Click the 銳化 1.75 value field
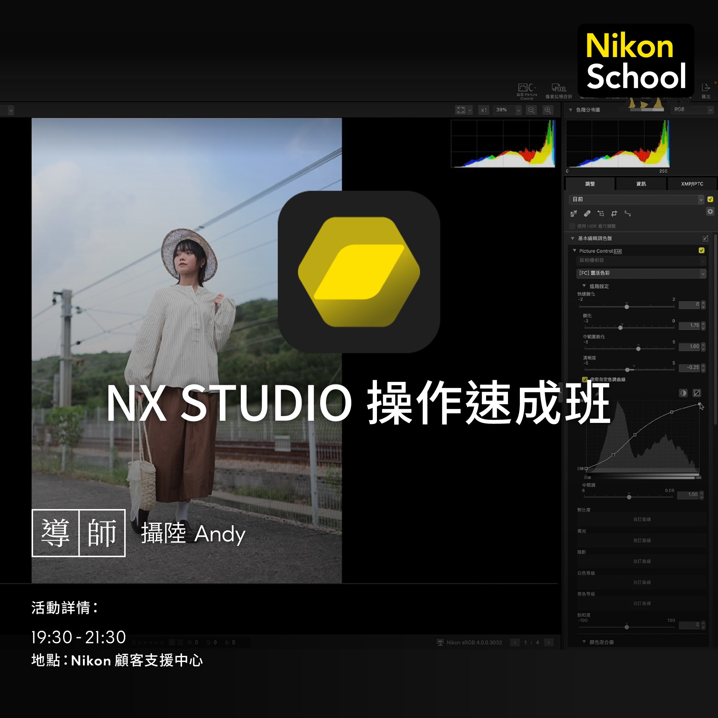This screenshot has height=718, width=718. tap(689, 326)
